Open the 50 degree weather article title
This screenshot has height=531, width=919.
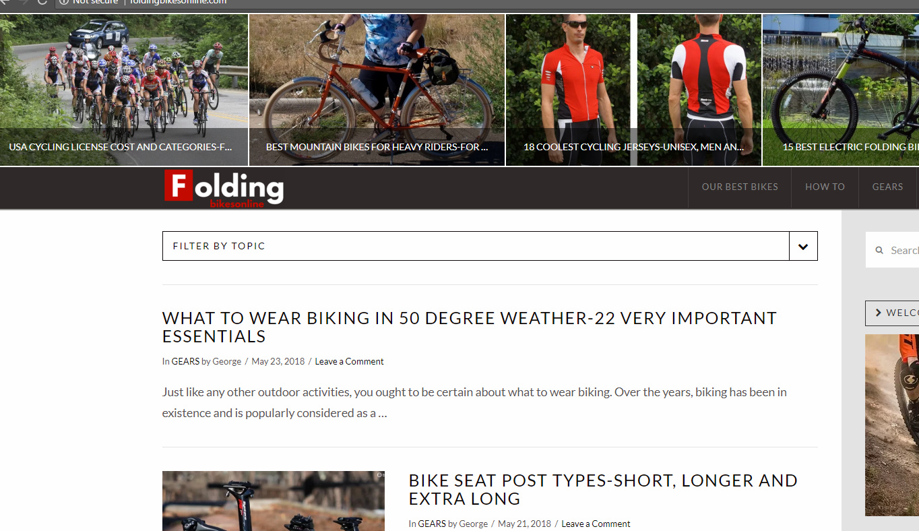[x=470, y=327]
